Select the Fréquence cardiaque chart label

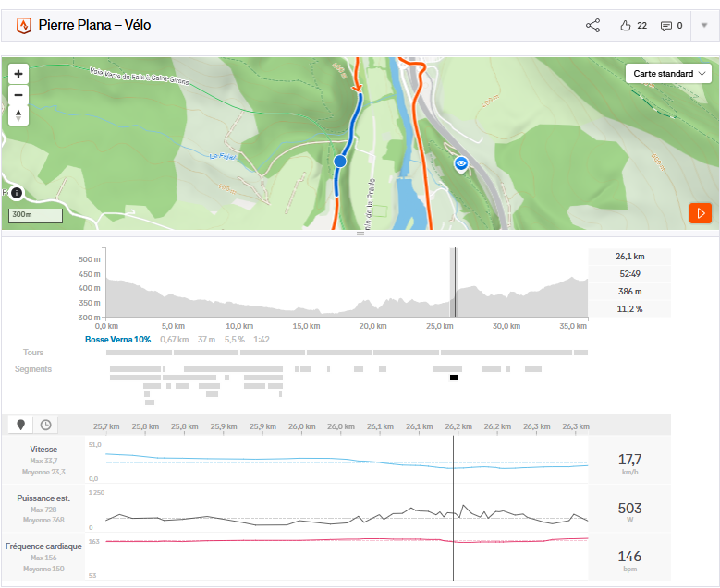[43, 546]
